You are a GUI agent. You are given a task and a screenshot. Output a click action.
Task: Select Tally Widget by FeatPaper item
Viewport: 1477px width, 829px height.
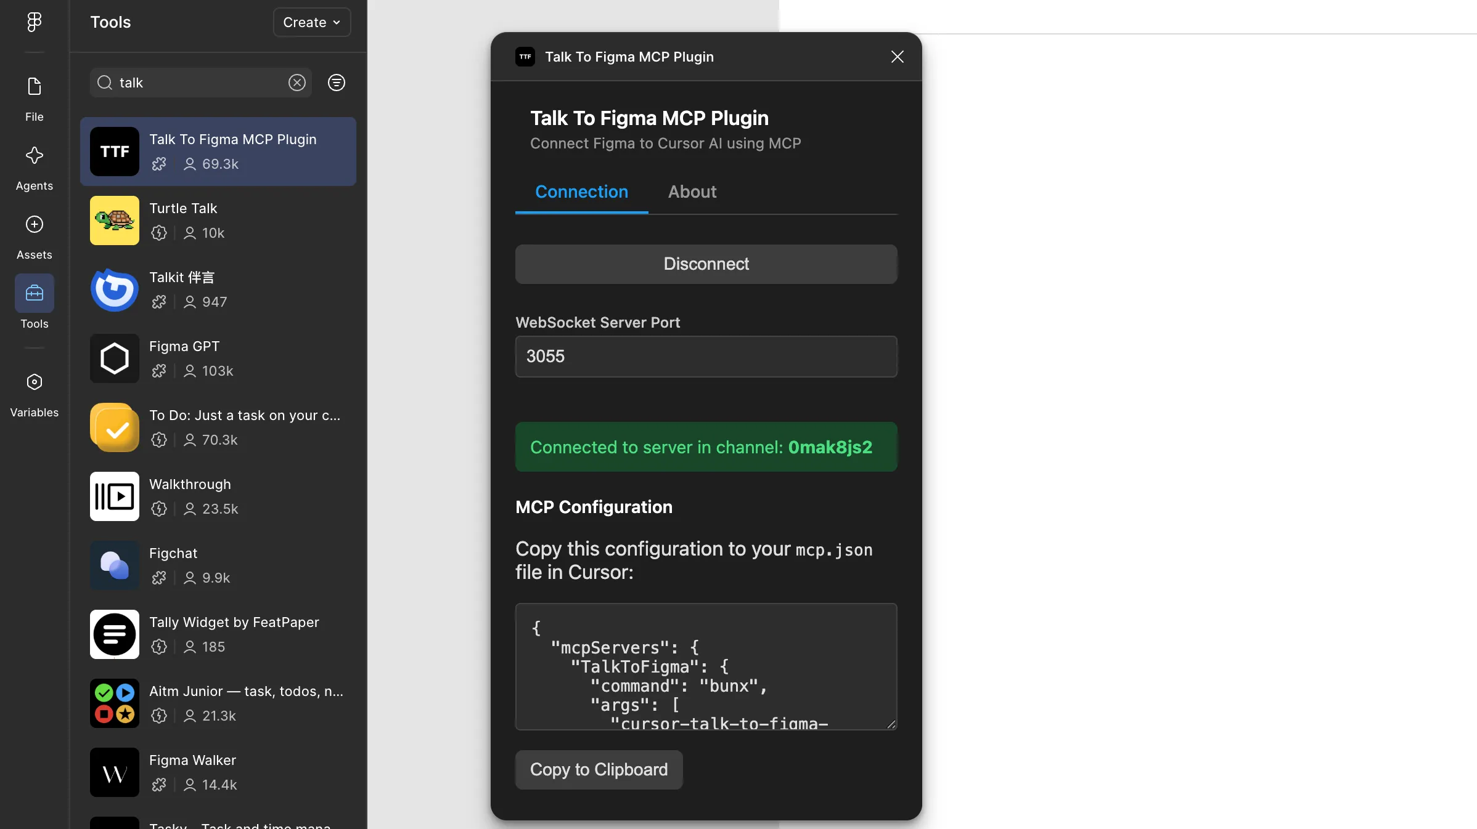tap(218, 634)
